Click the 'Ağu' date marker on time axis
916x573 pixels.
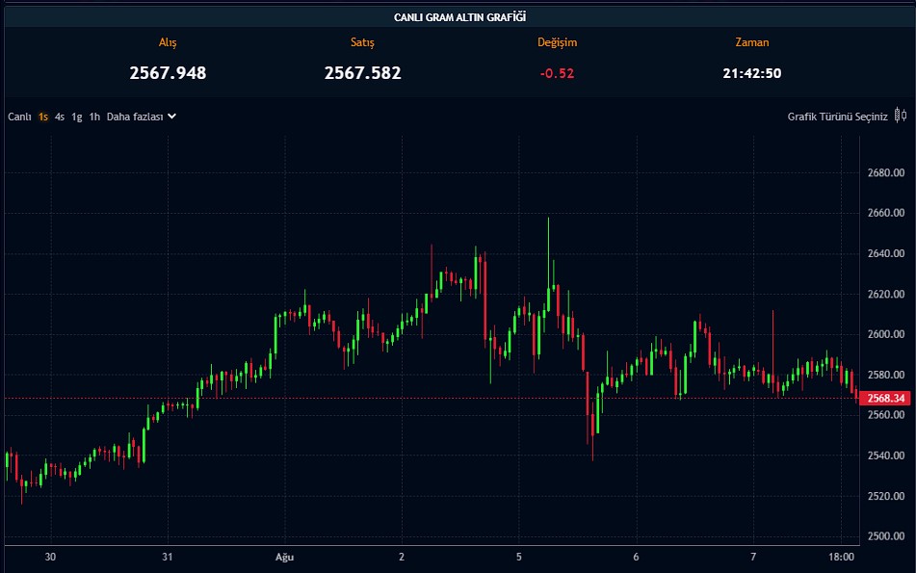coord(285,557)
